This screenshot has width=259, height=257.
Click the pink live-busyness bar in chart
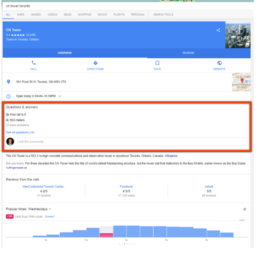tap(106, 235)
